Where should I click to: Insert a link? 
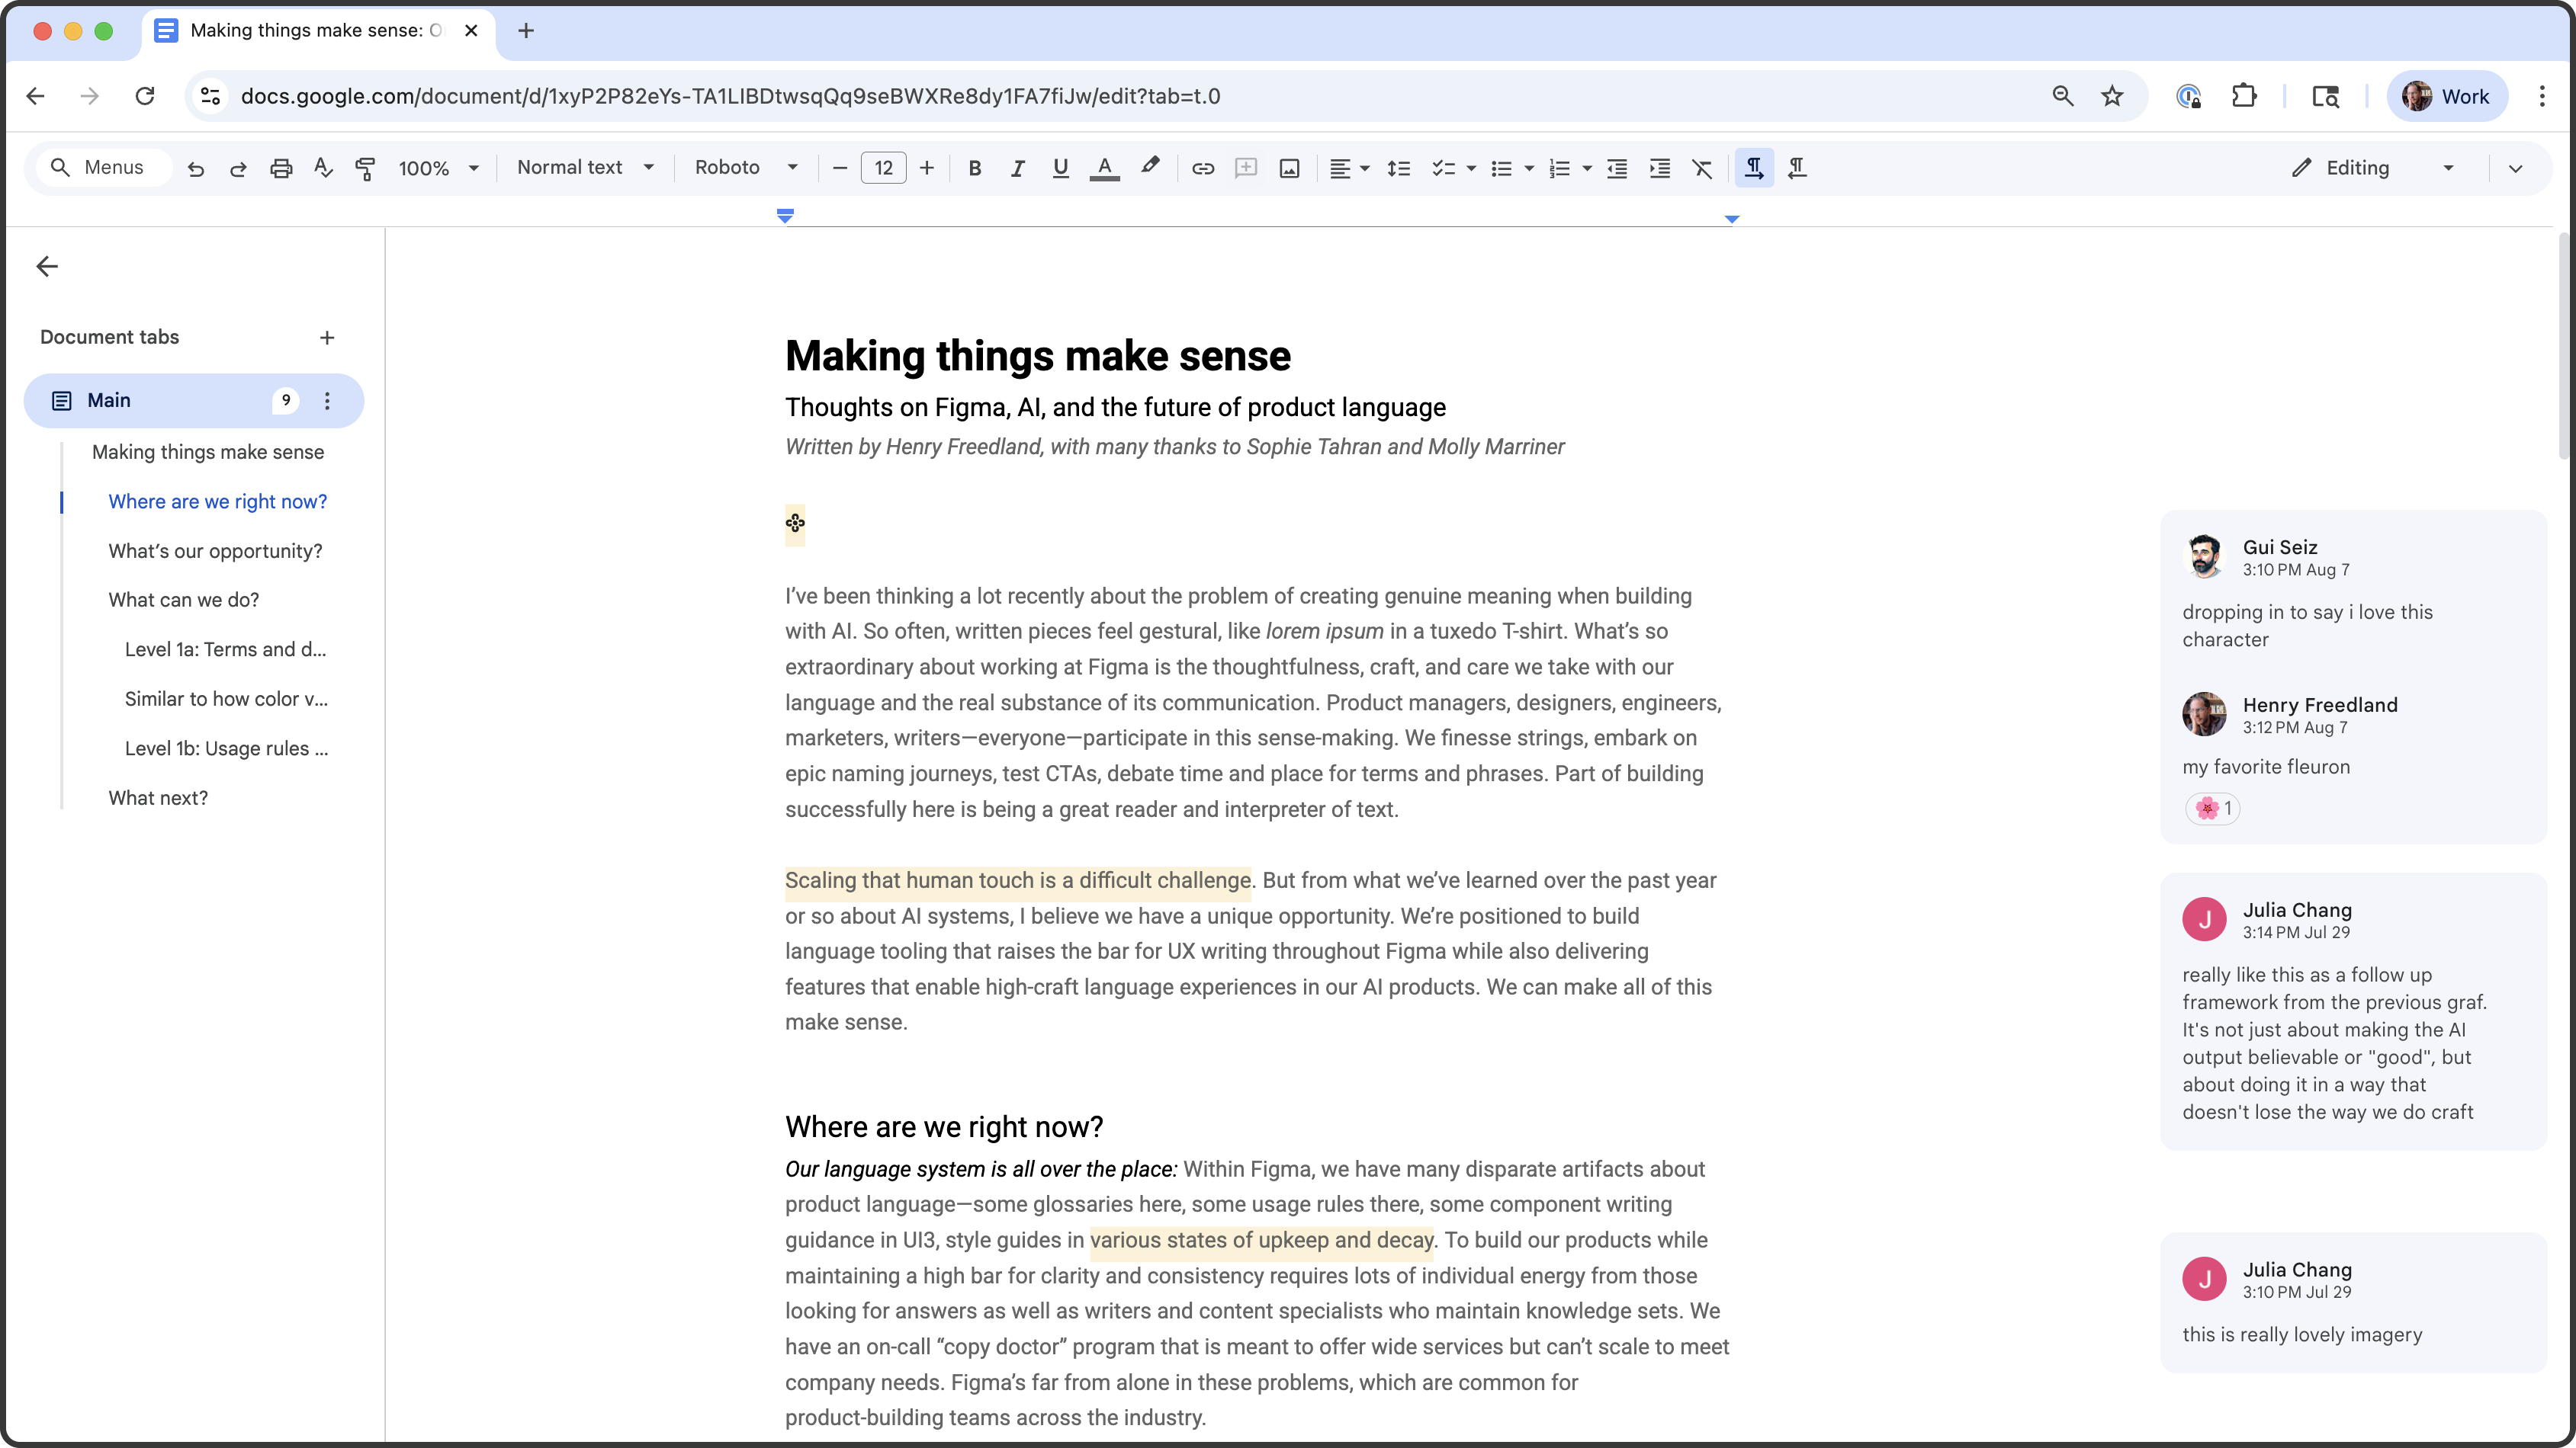pyautogui.click(x=1203, y=168)
